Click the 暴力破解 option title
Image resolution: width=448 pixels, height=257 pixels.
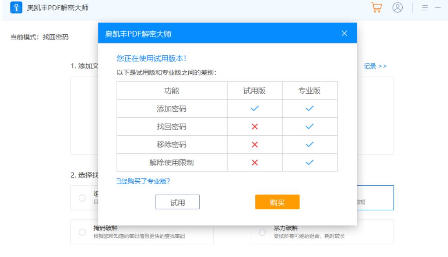click(286, 228)
